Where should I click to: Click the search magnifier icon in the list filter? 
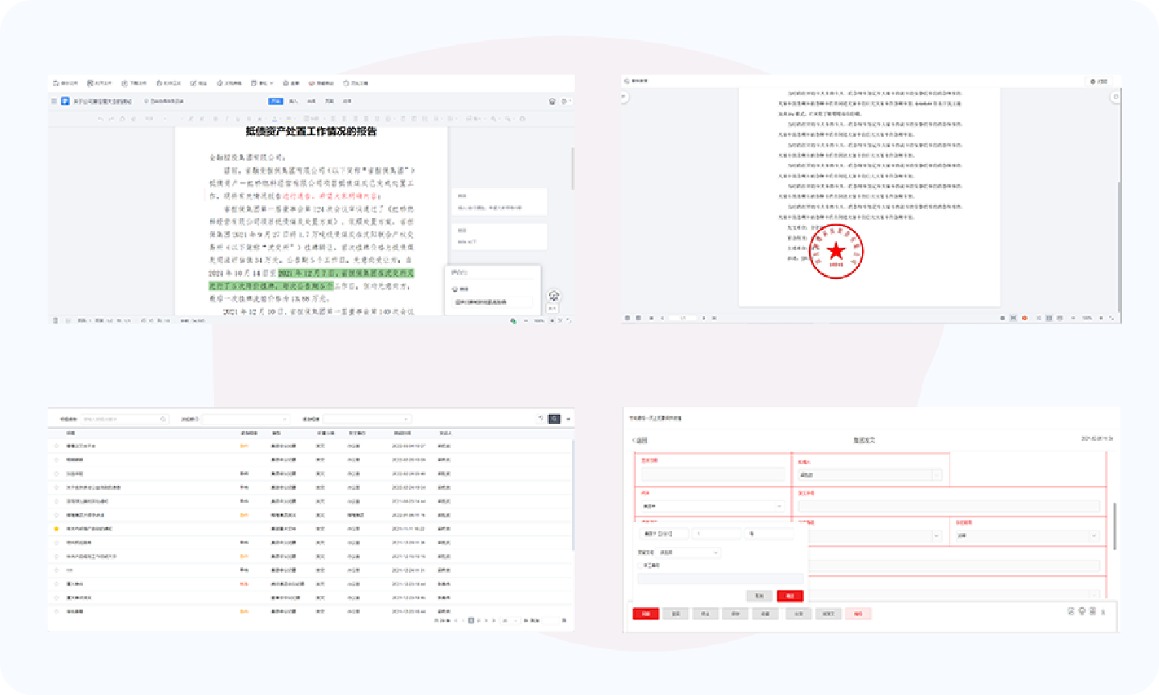click(163, 419)
